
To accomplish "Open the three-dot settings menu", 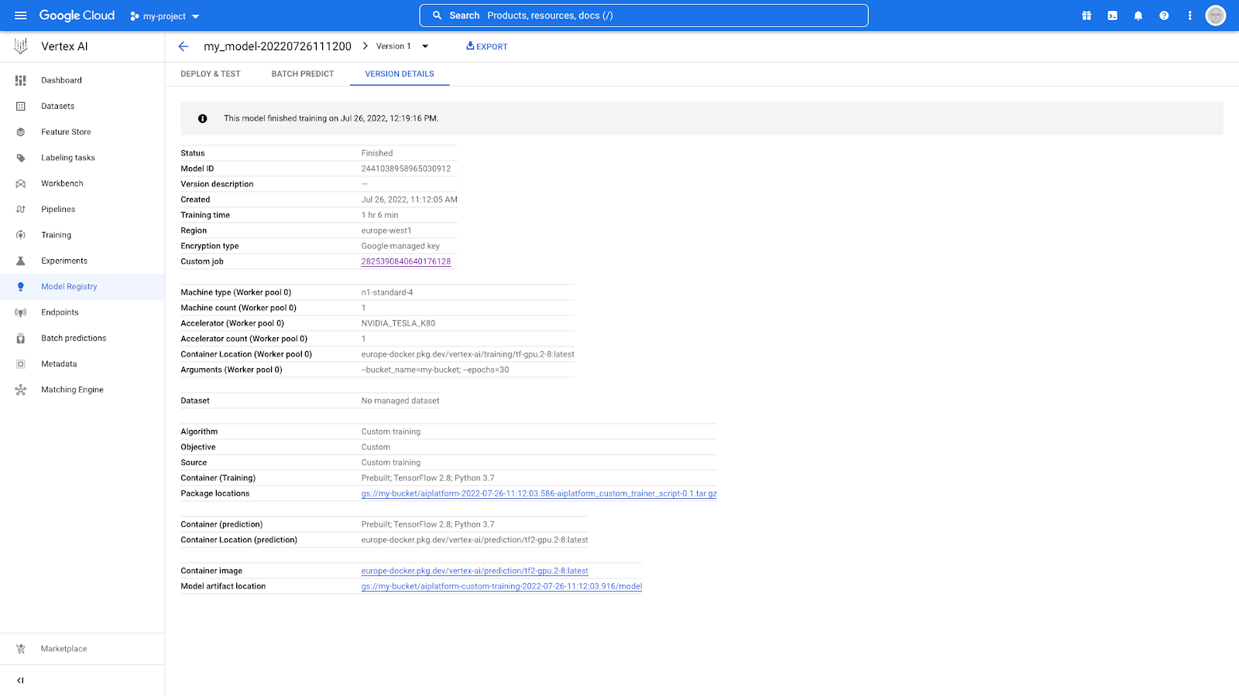I will (1190, 15).
